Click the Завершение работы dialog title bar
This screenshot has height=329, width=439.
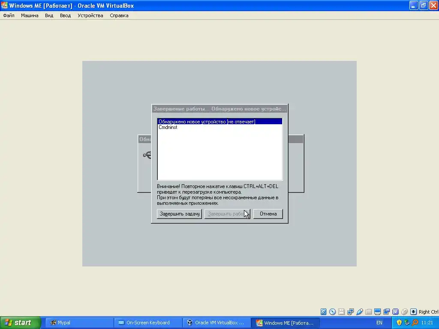[220, 108]
